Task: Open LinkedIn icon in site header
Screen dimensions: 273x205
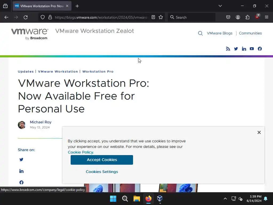Action: 244,49
